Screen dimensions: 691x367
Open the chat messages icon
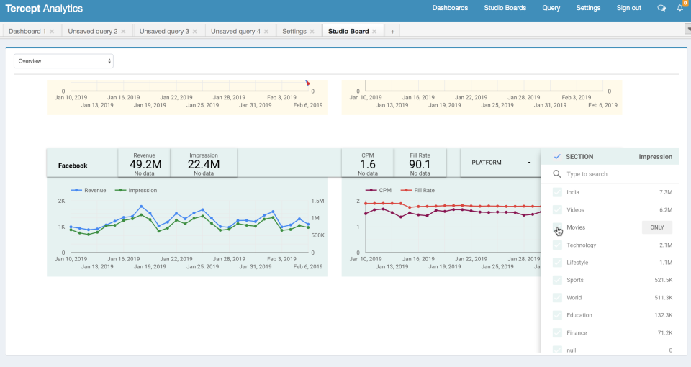(661, 9)
